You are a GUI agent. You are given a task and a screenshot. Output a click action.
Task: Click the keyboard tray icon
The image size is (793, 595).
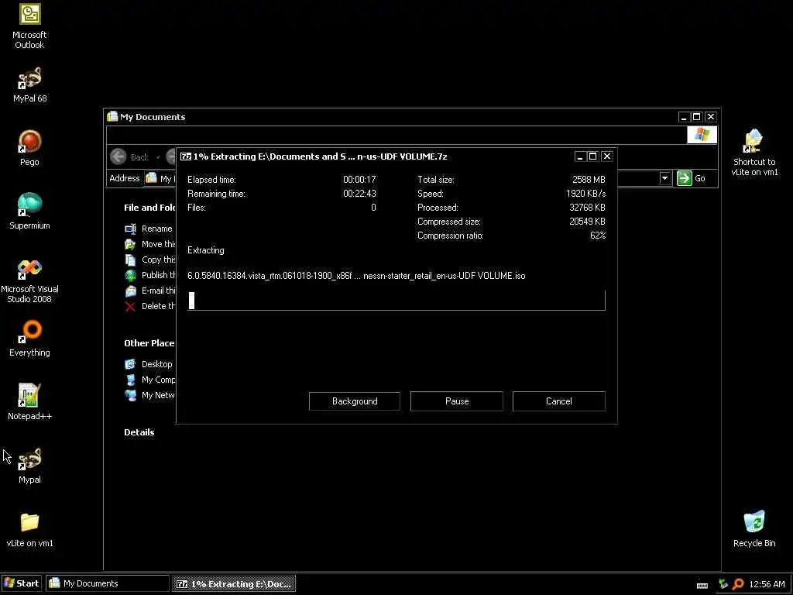click(x=702, y=585)
